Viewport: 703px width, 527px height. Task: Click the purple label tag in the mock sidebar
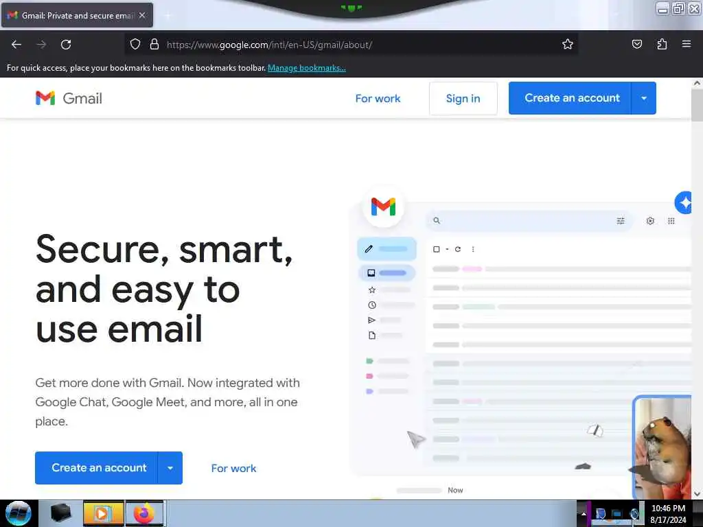click(369, 391)
